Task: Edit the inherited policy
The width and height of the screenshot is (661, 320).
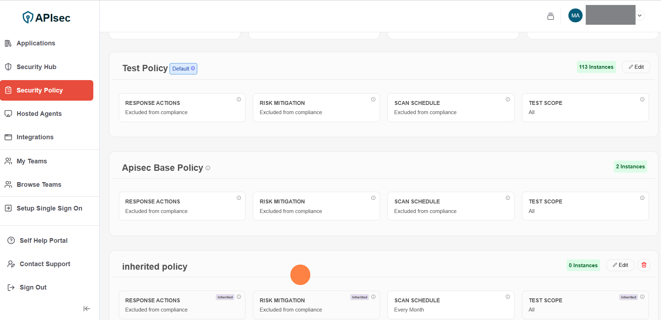Action: point(620,265)
